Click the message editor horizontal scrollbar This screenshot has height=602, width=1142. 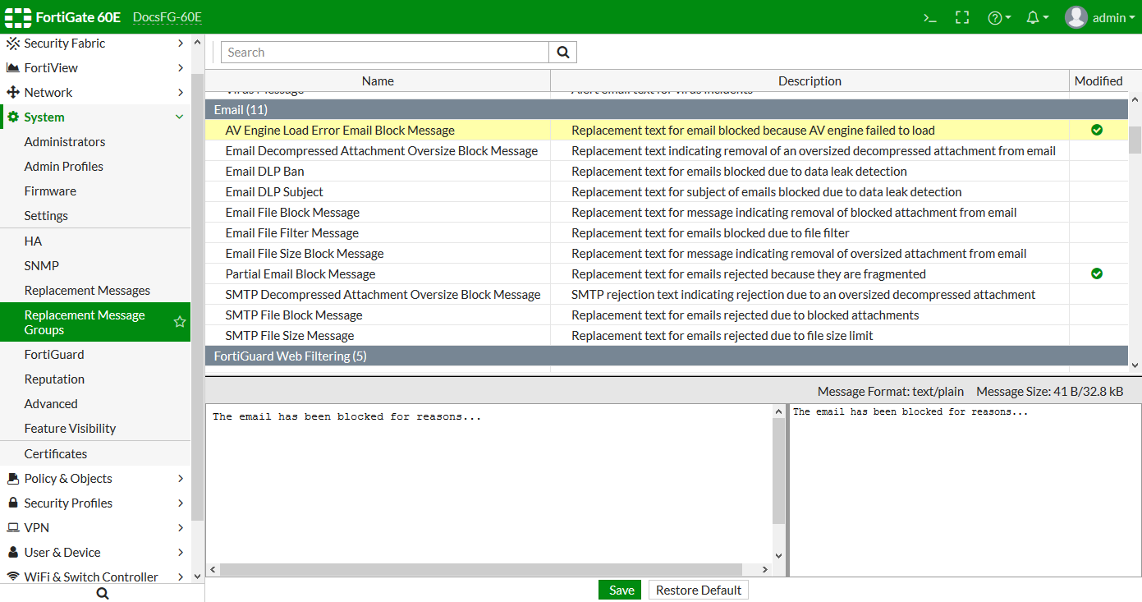480,569
